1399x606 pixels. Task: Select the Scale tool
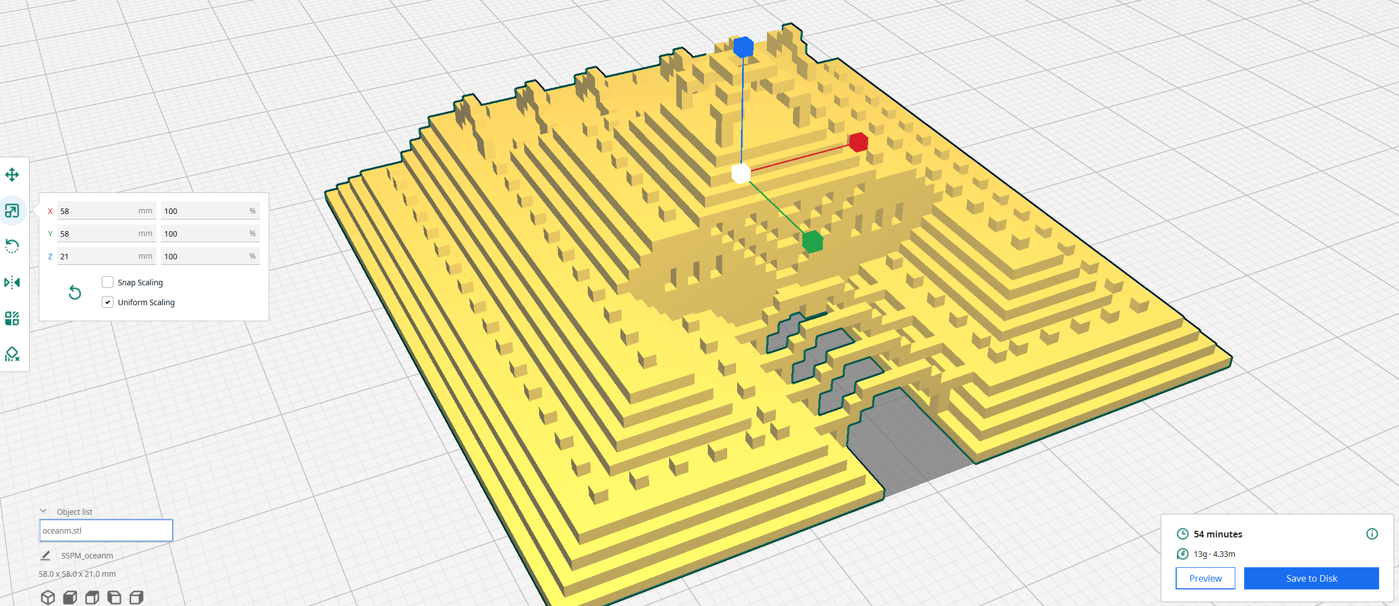coord(12,211)
